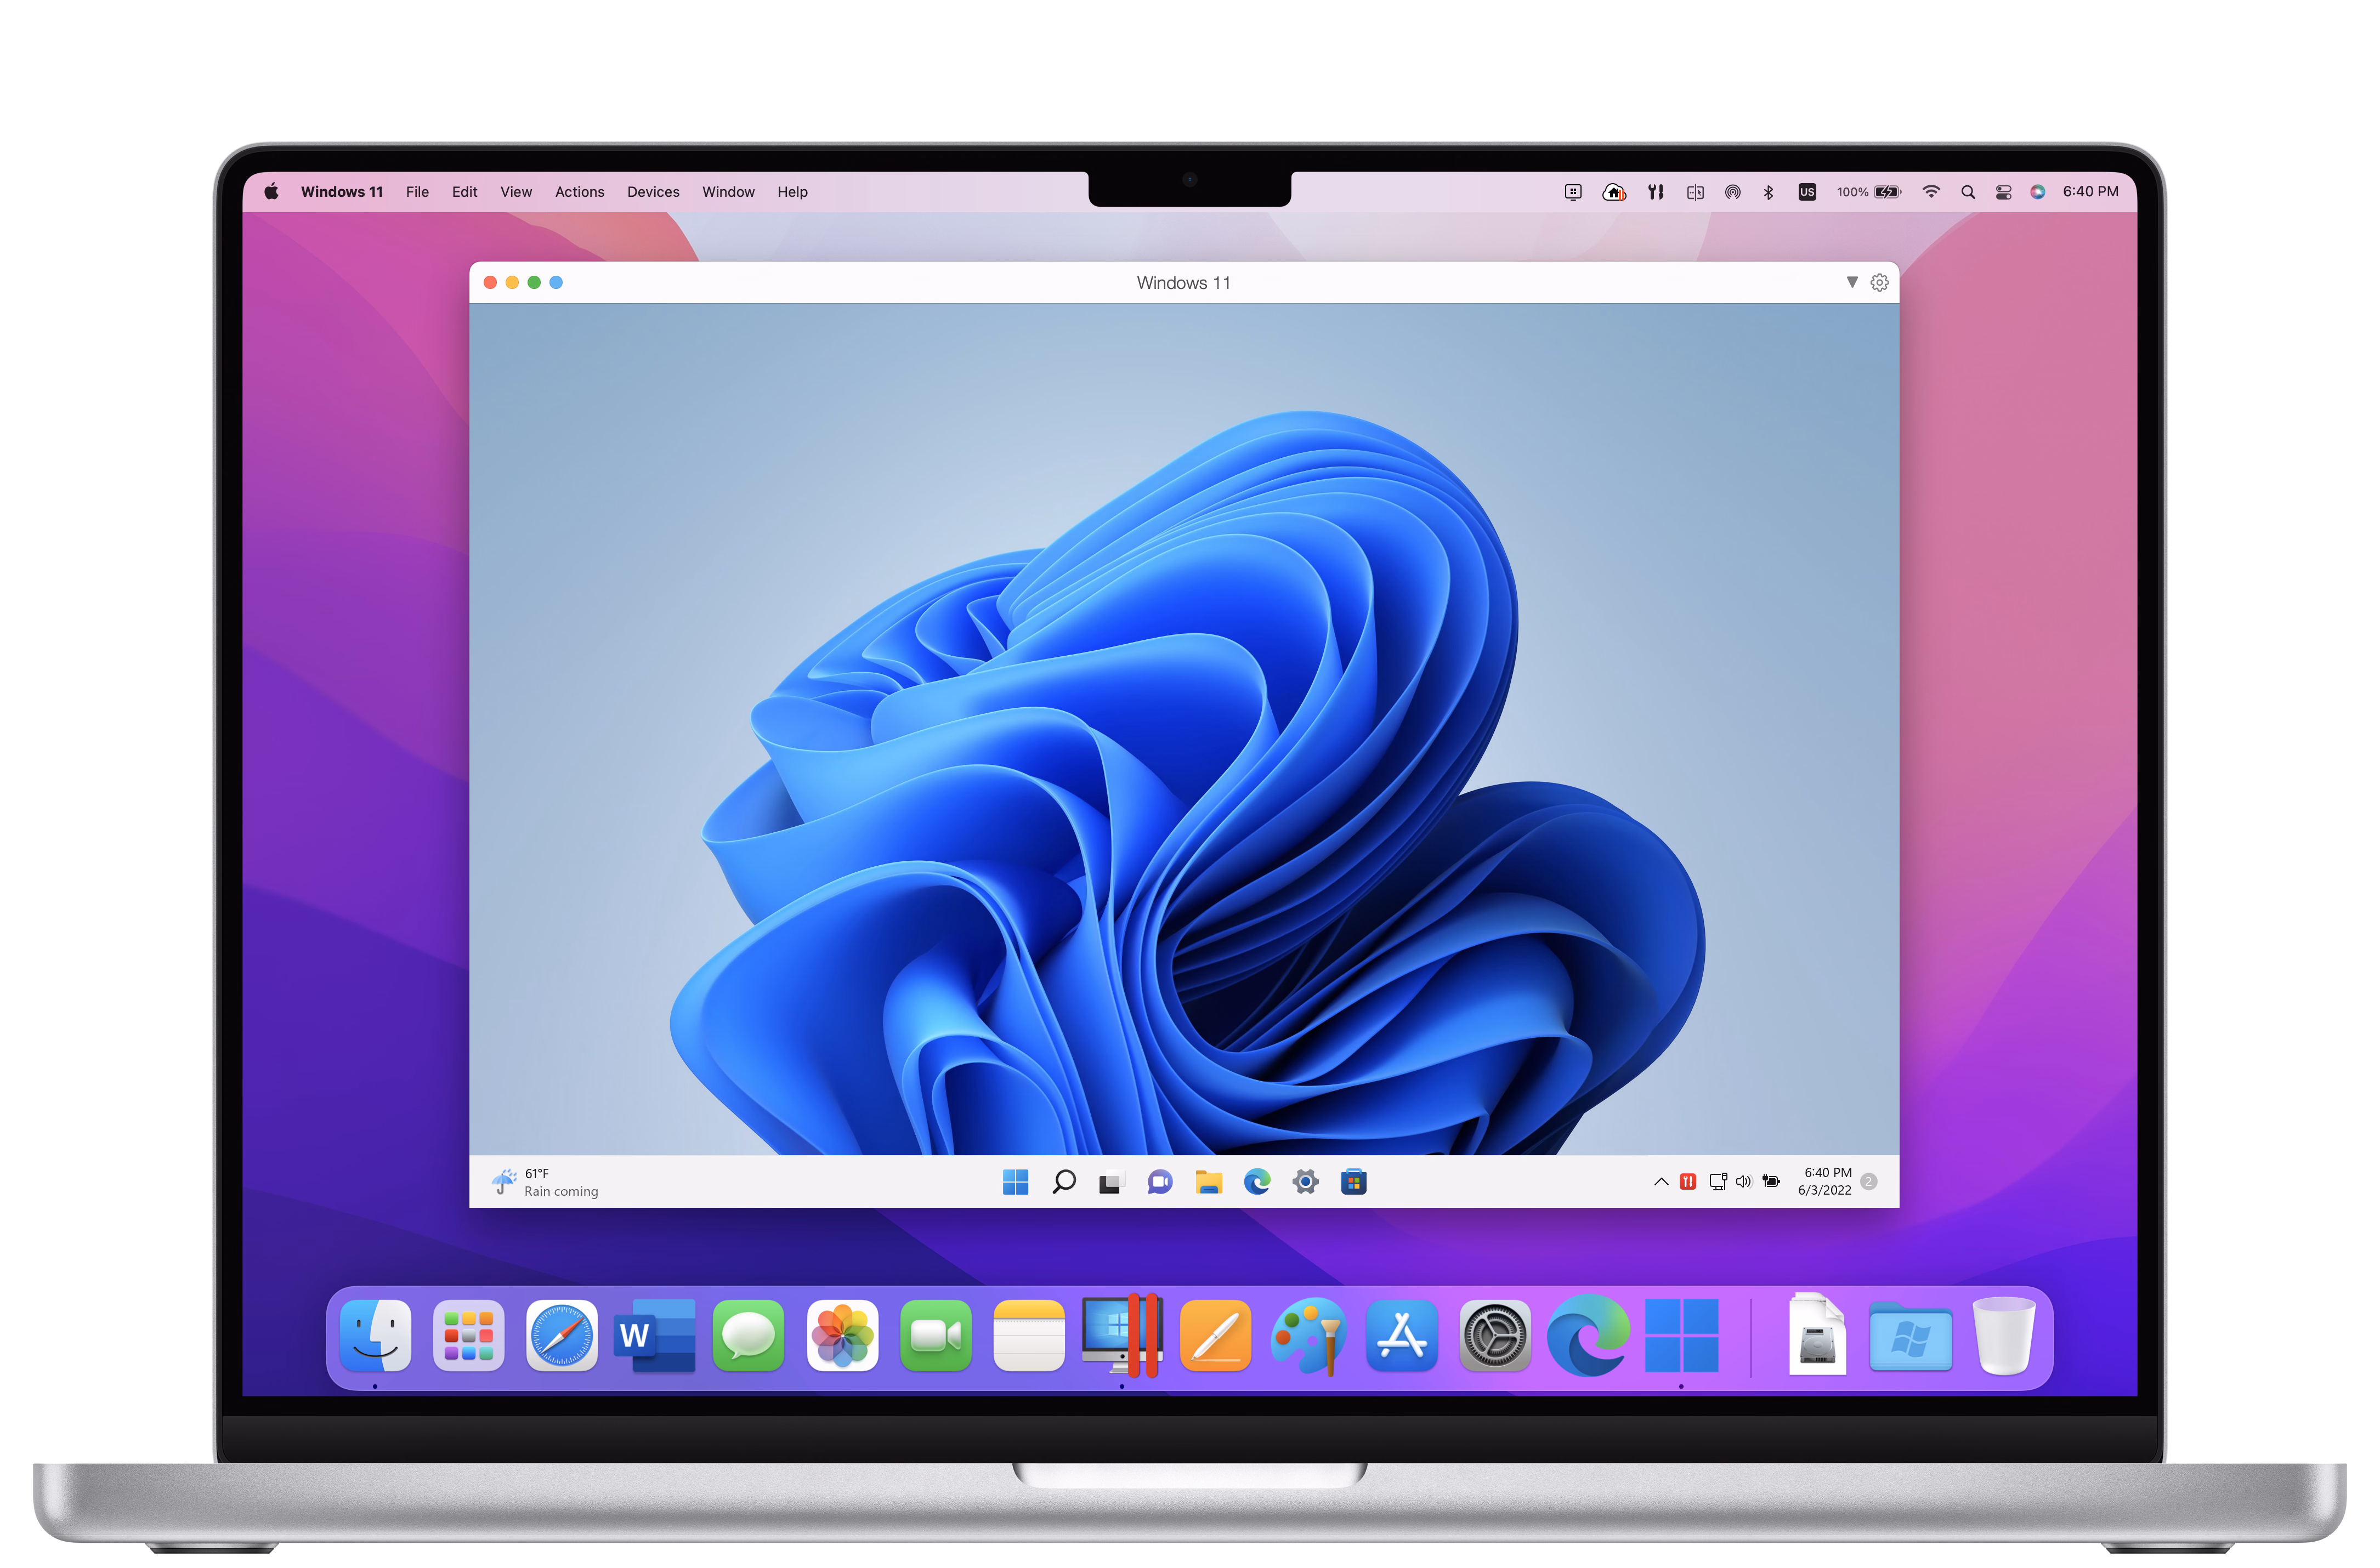The image size is (2380, 1568).
Task: Open the App Store from the Dock
Action: pyautogui.click(x=1402, y=1336)
